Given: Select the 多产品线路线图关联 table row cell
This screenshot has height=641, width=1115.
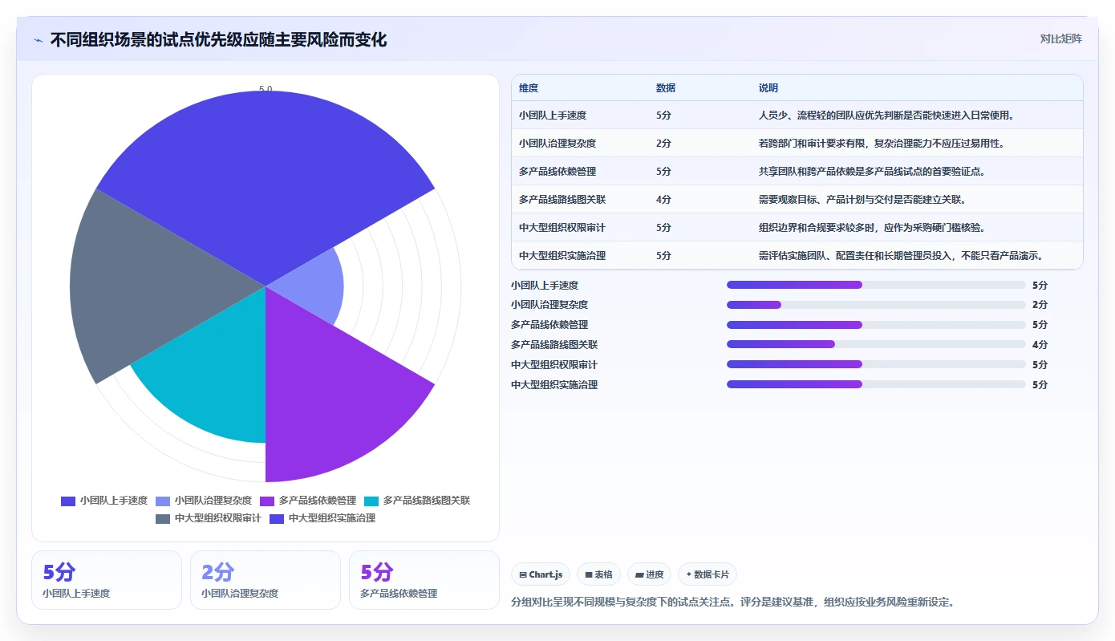Looking at the screenshot, I should 562,200.
